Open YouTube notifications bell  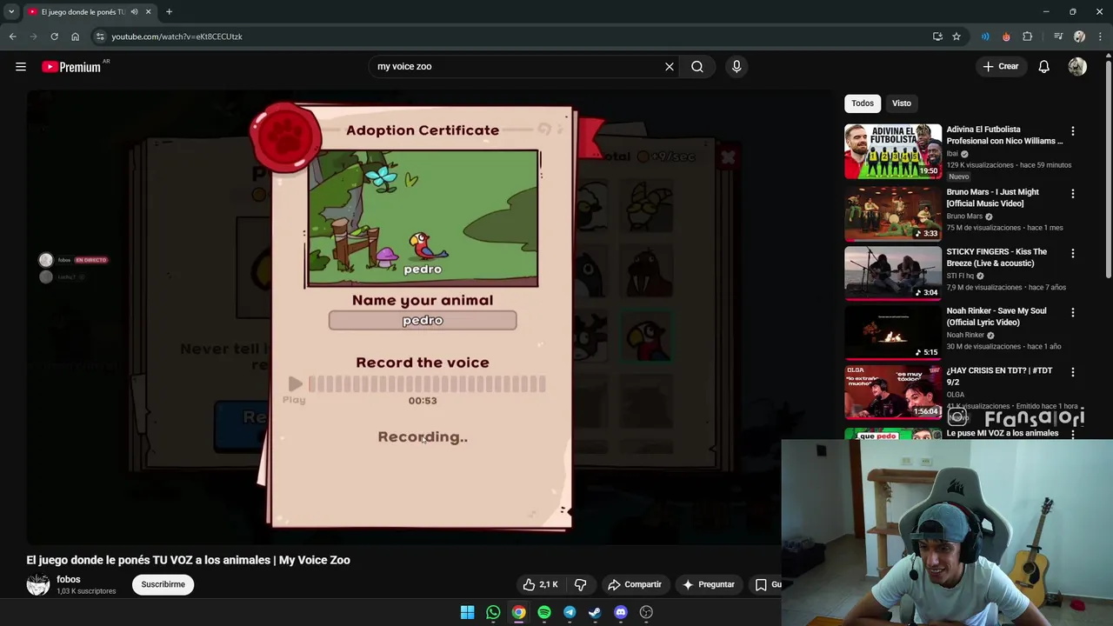coord(1043,66)
